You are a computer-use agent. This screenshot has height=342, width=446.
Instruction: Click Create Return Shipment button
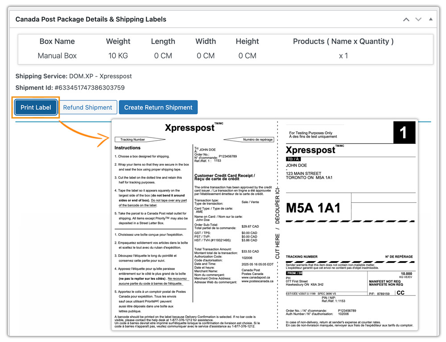pyautogui.click(x=158, y=107)
